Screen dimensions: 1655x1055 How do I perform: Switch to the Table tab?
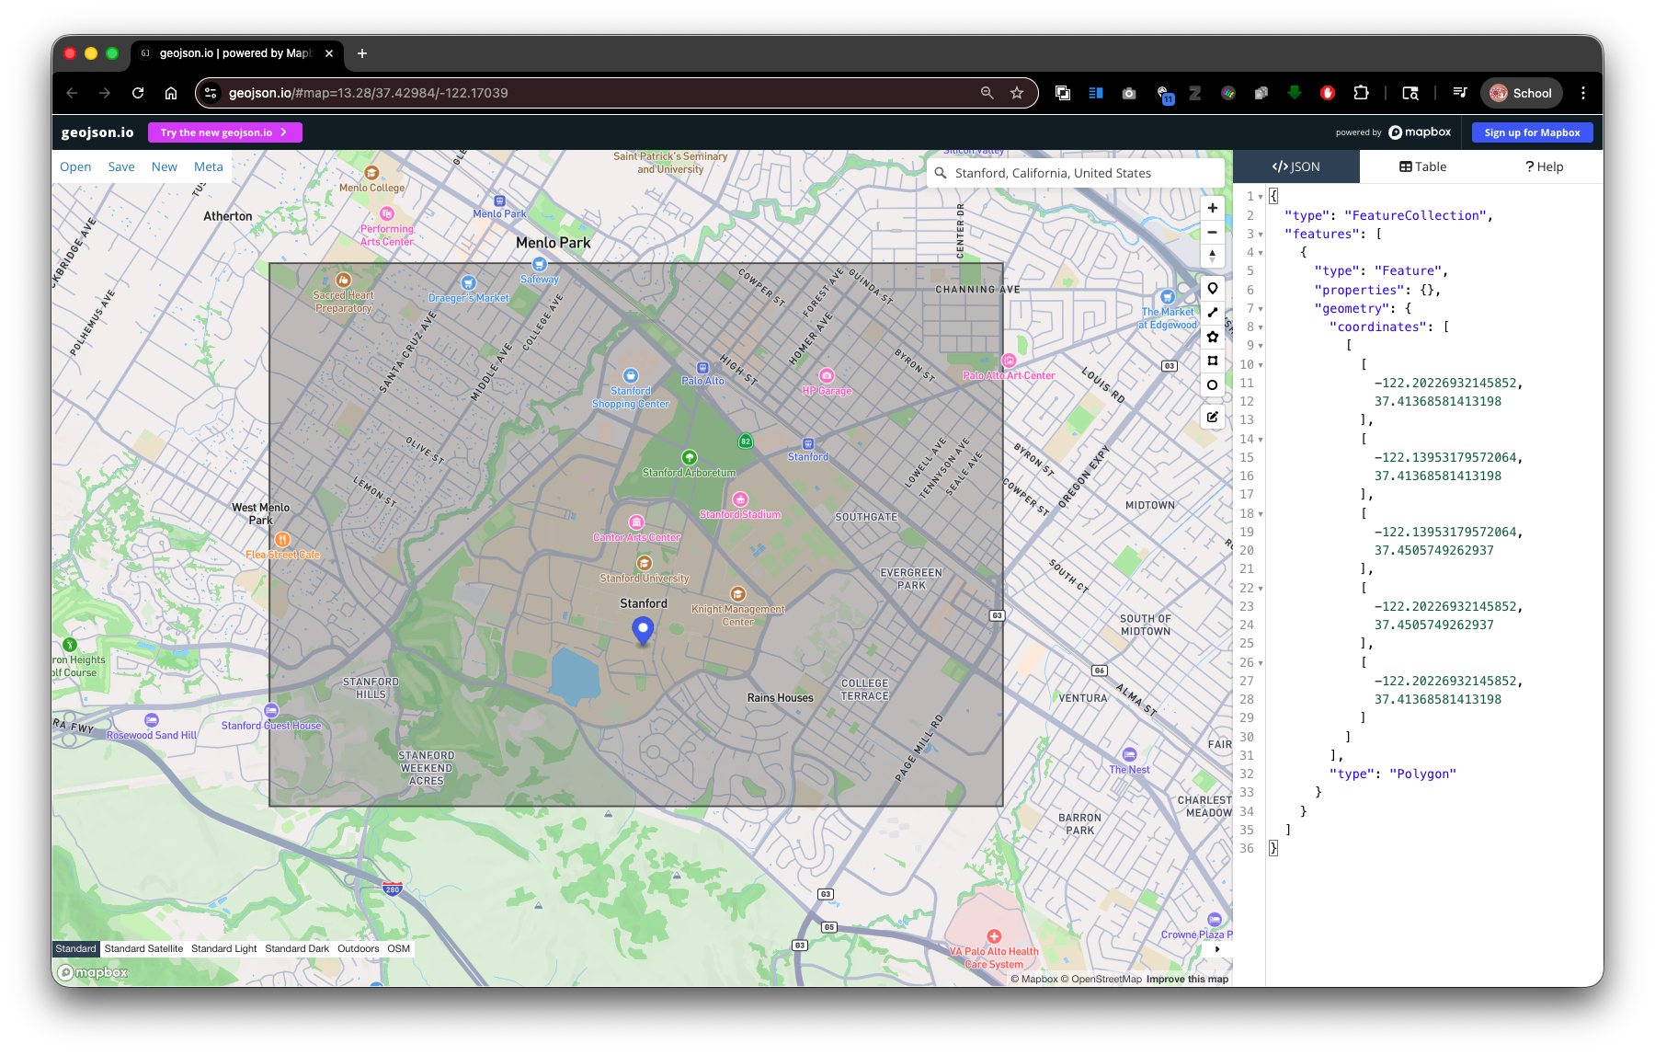1422,166
